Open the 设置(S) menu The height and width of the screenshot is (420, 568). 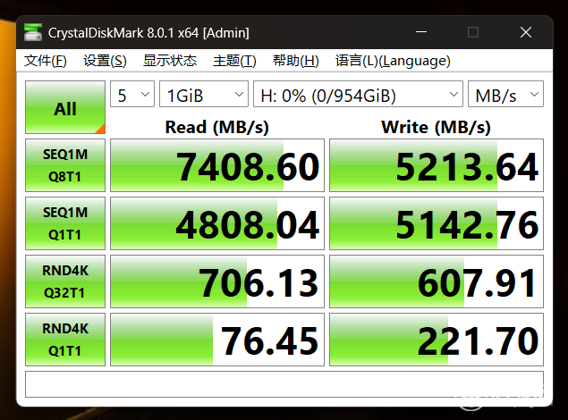point(105,61)
